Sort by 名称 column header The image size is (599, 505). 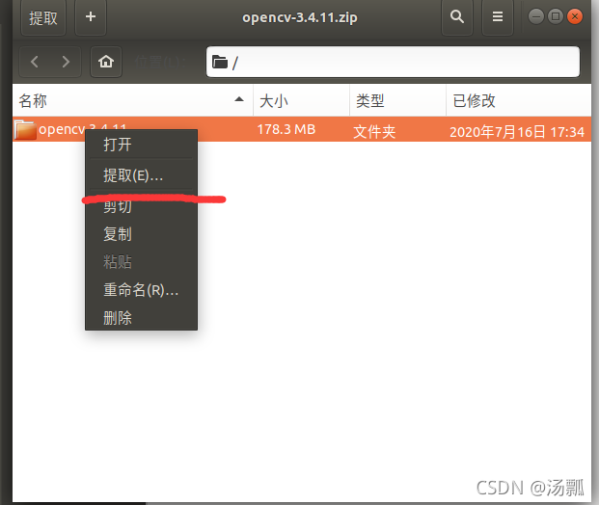[x=132, y=101]
